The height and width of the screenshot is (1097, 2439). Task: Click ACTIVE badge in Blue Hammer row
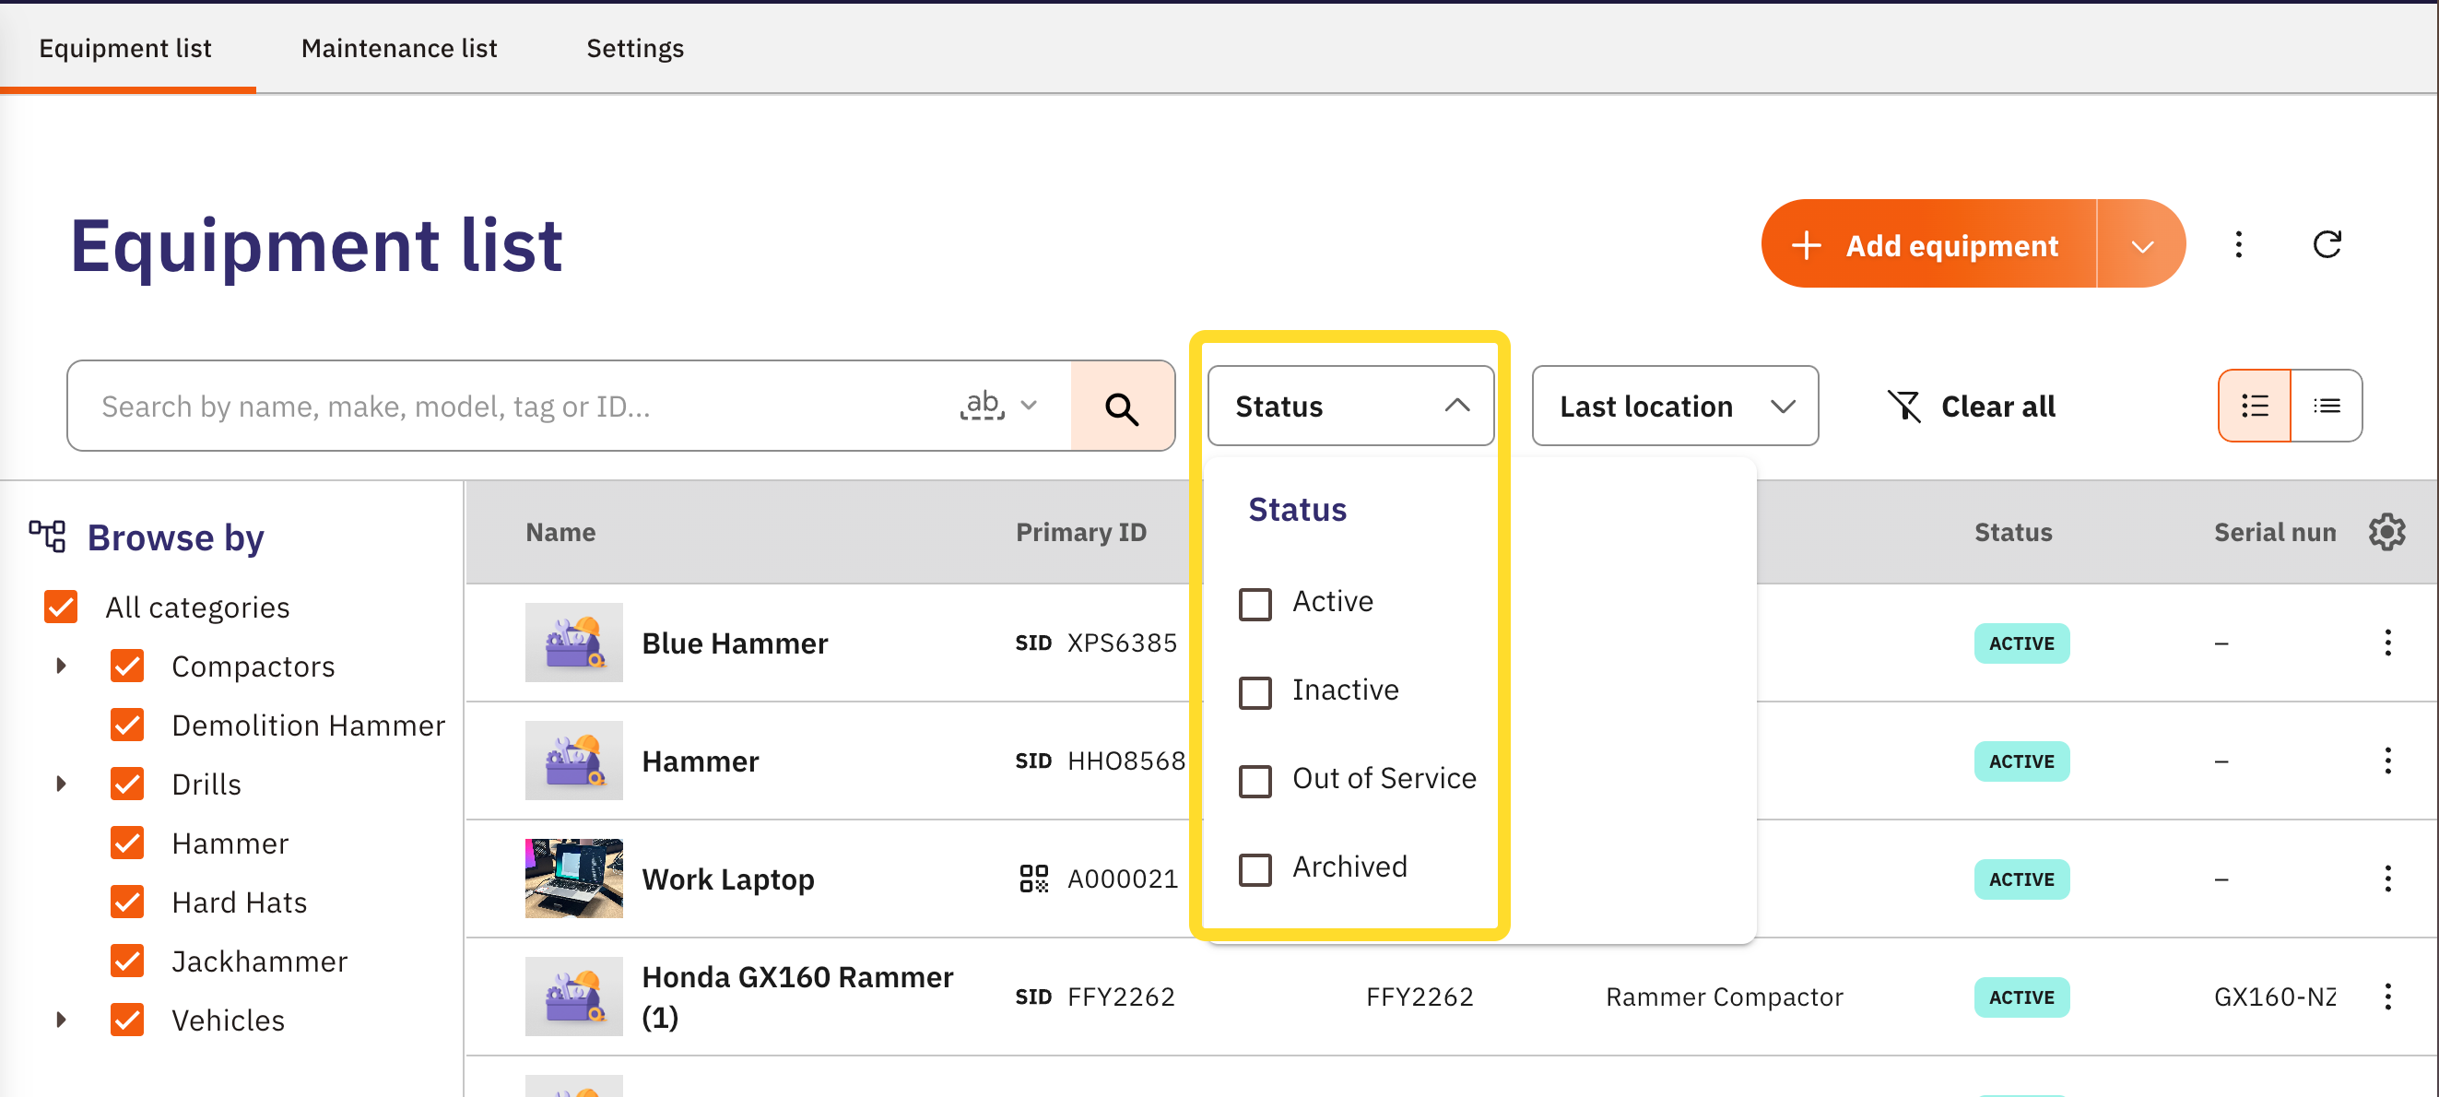(2021, 643)
